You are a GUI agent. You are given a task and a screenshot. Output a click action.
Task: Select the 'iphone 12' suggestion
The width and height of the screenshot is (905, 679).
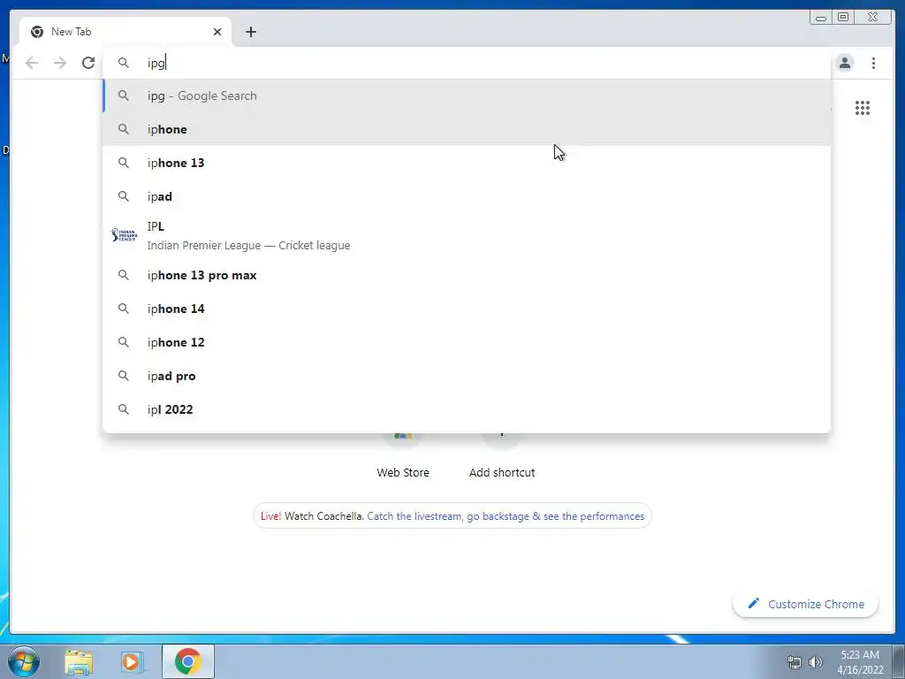pos(467,342)
